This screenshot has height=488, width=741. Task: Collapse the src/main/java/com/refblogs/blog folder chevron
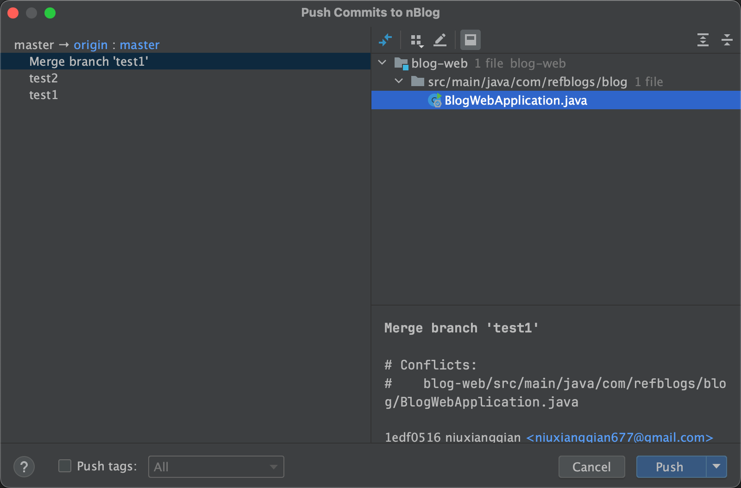coord(399,81)
